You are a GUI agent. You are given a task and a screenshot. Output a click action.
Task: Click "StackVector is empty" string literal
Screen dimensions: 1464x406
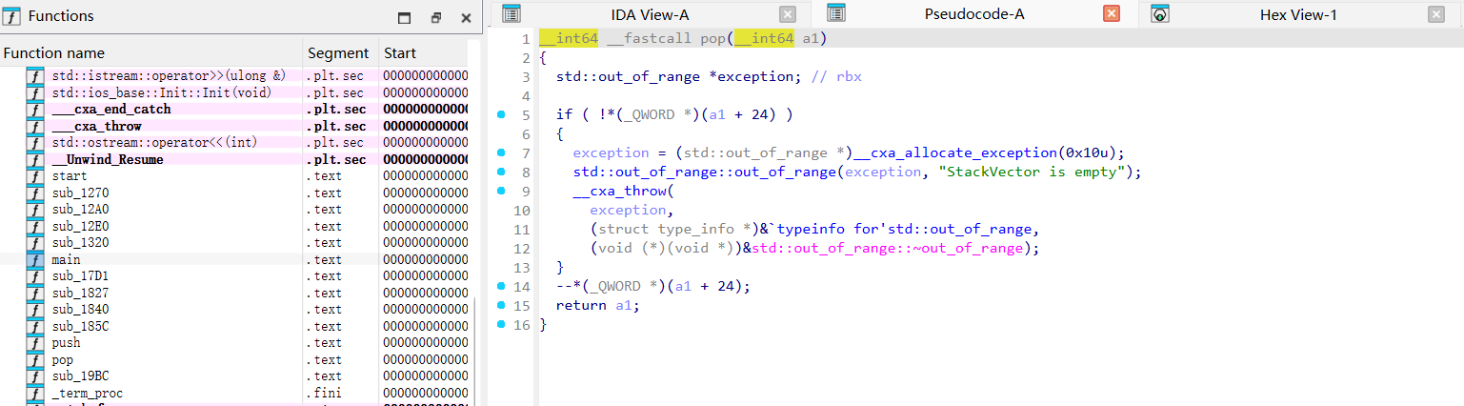tap(1031, 172)
